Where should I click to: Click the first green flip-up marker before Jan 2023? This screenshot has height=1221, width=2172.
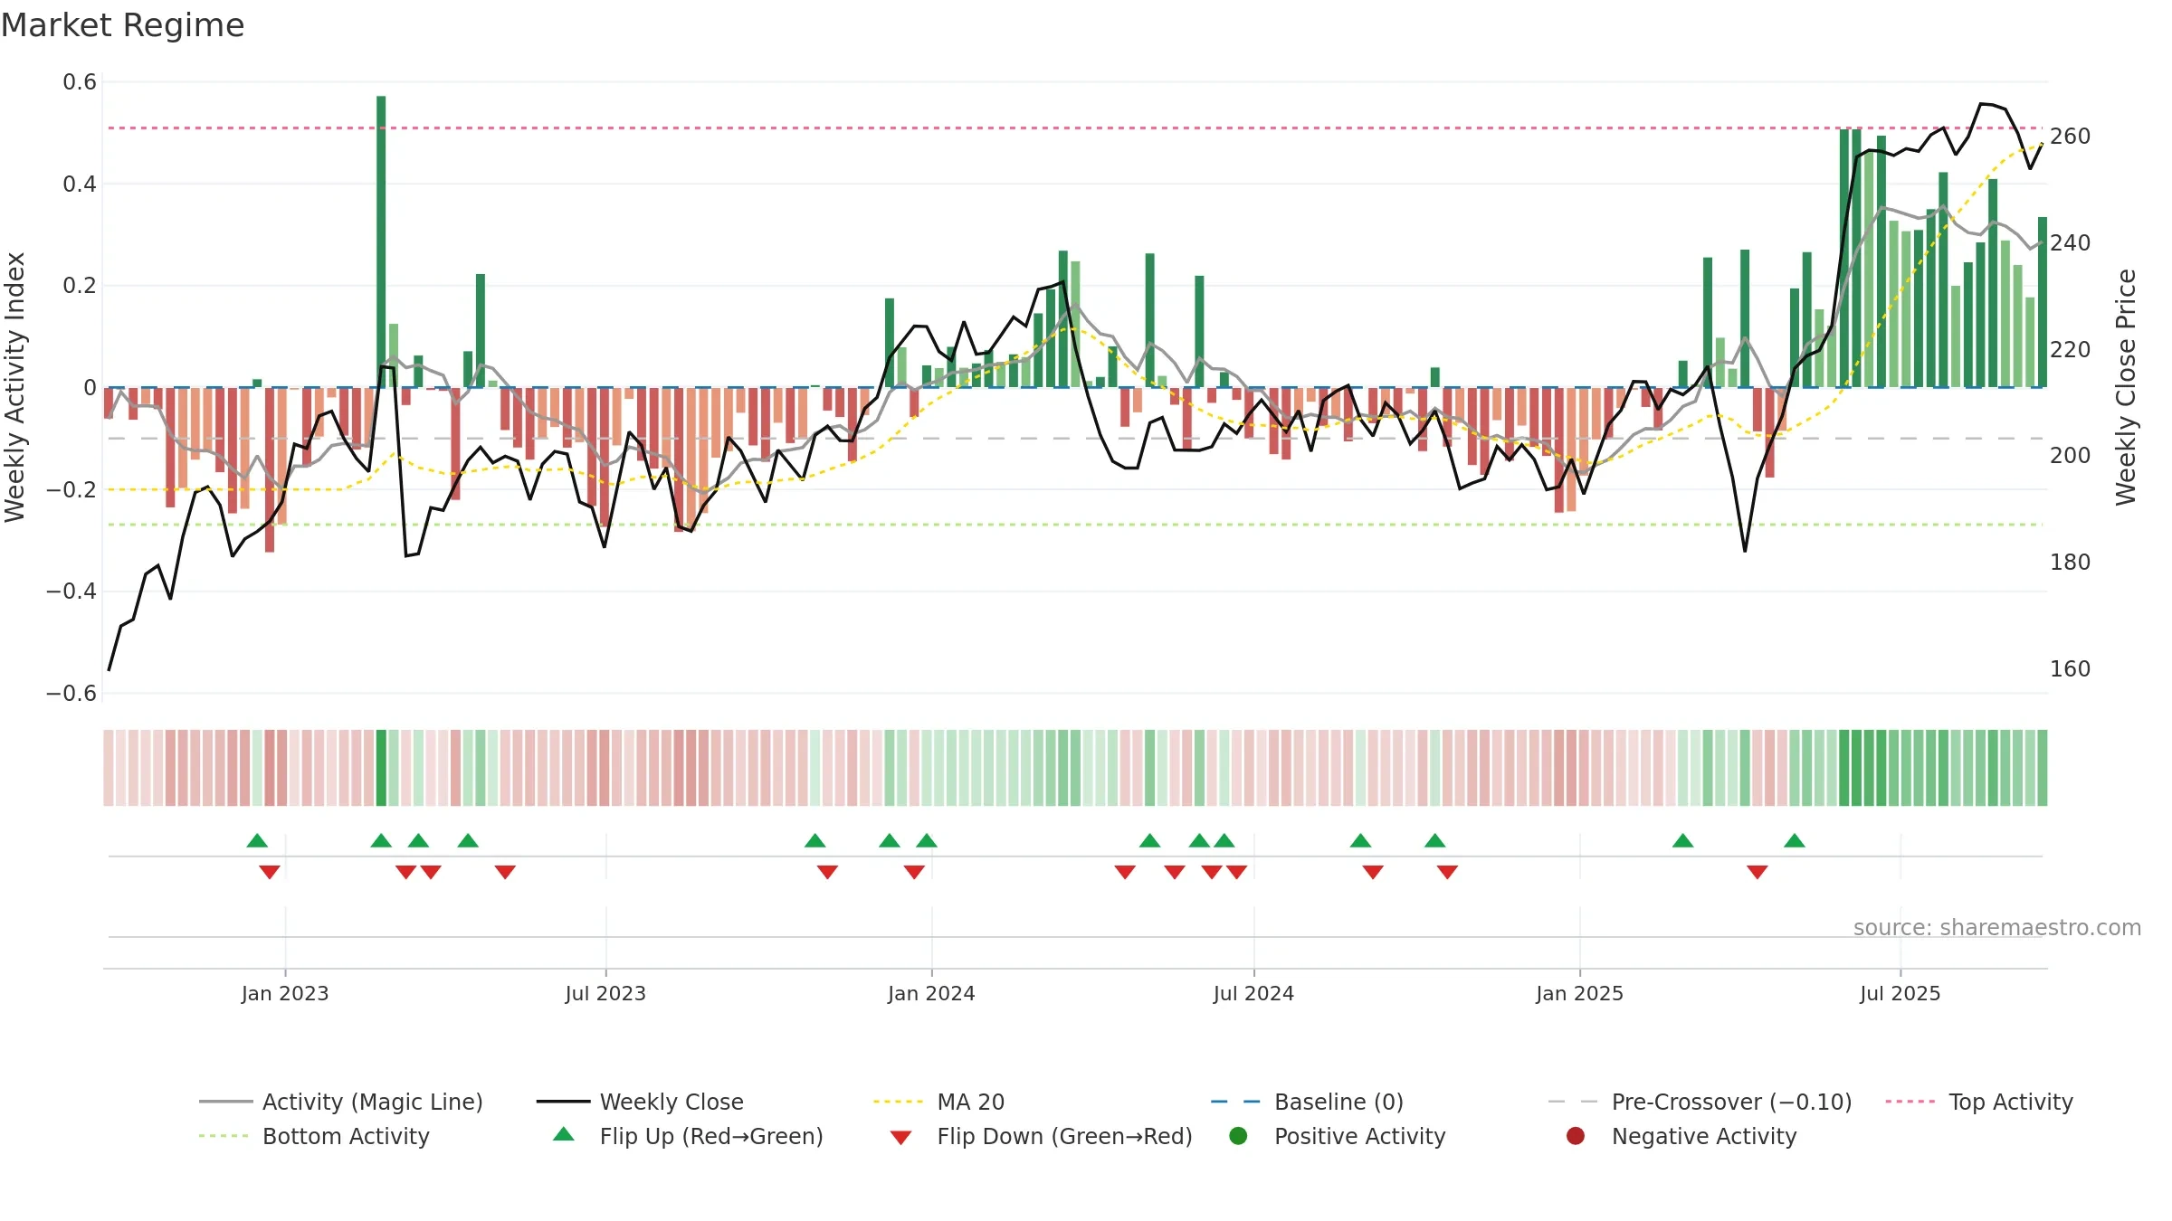(257, 841)
